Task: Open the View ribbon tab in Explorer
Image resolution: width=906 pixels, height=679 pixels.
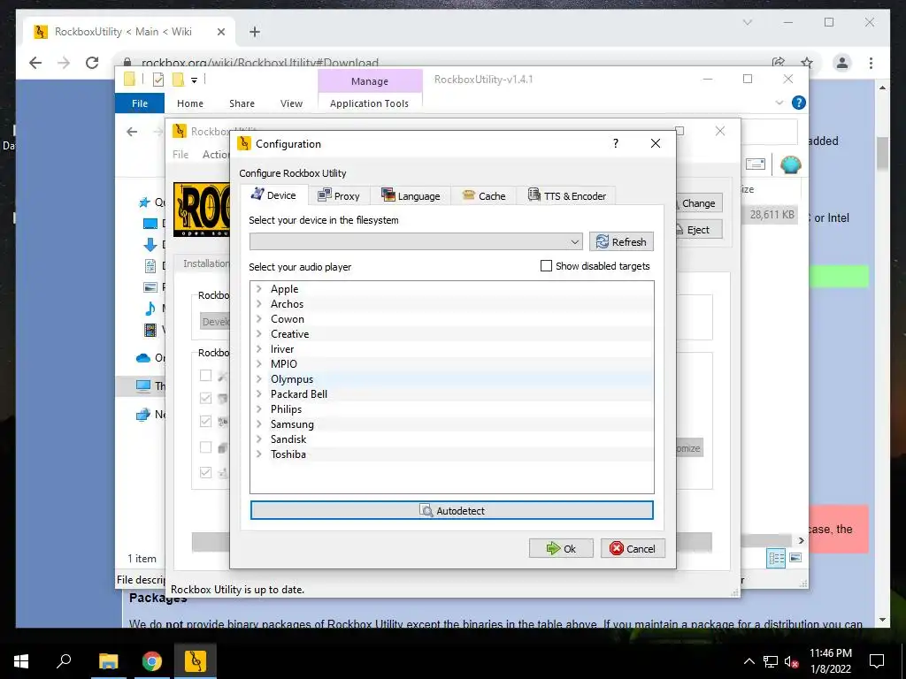Action: (x=291, y=103)
